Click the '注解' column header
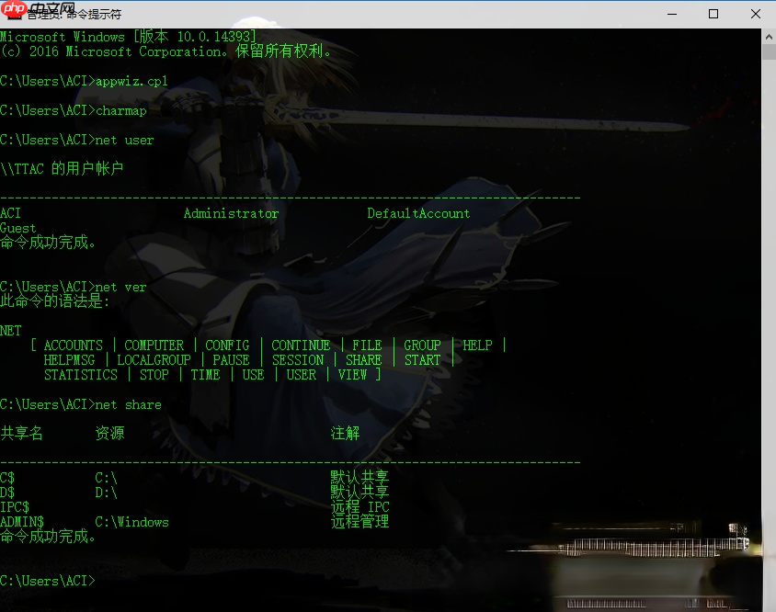Image resolution: width=776 pixels, height=612 pixels. (x=345, y=434)
